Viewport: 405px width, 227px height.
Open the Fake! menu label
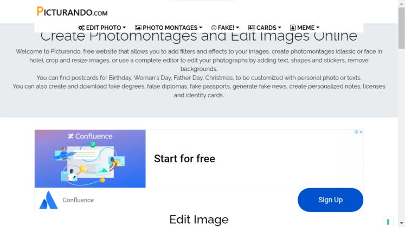click(x=225, y=28)
